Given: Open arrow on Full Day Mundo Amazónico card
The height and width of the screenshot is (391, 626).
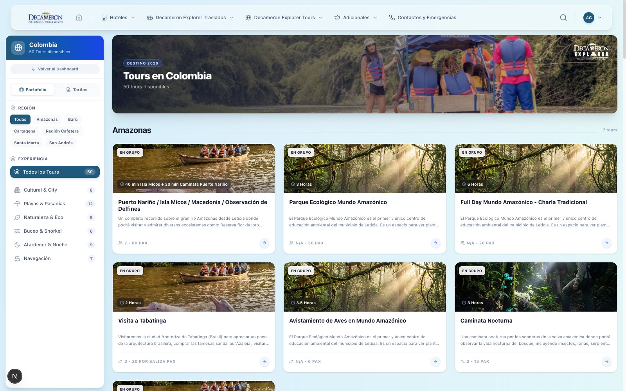Looking at the screenshot, I should pyautogui.click(x=606, y=243).
